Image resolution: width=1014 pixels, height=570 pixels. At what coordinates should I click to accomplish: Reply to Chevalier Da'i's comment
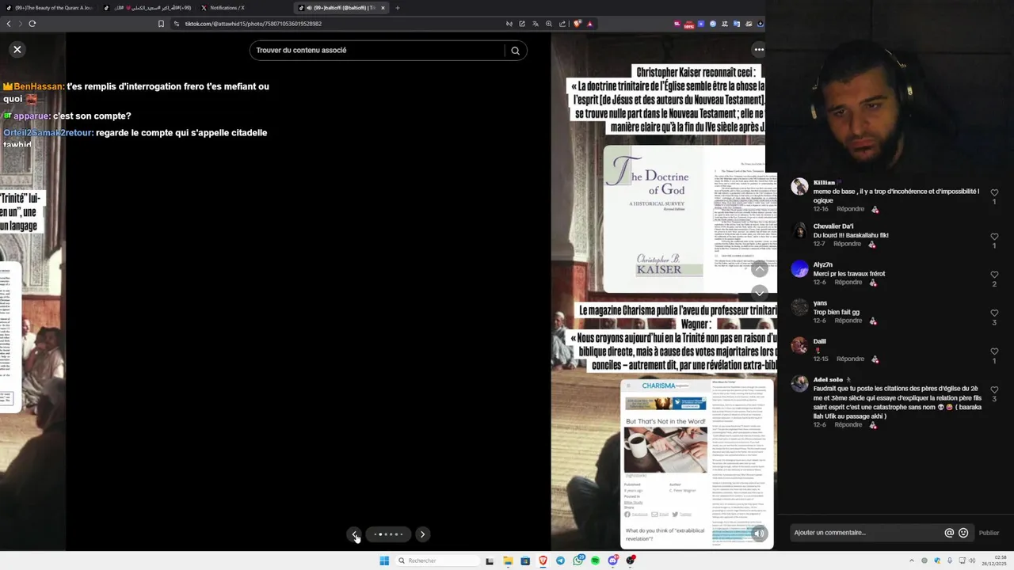[x=847, y=245]
